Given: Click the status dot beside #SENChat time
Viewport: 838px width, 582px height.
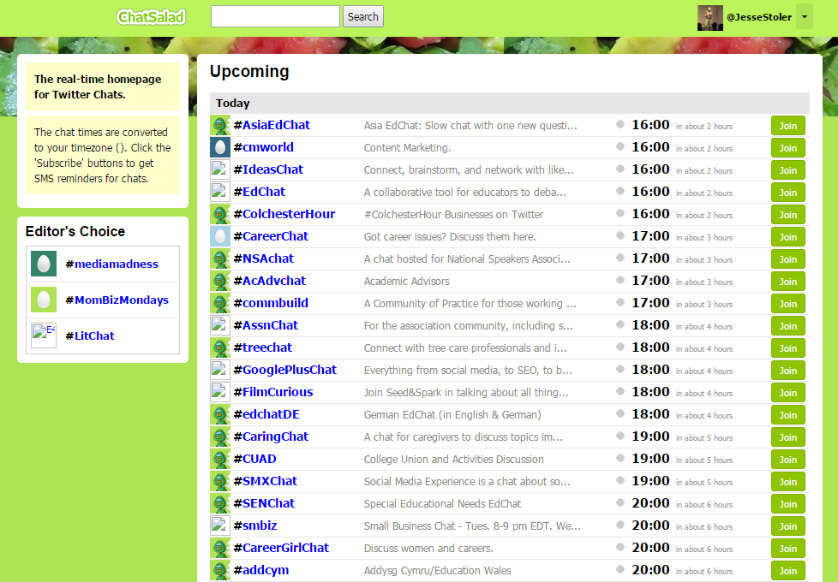Looking at the screenshot, I should [x=620, y=502].
